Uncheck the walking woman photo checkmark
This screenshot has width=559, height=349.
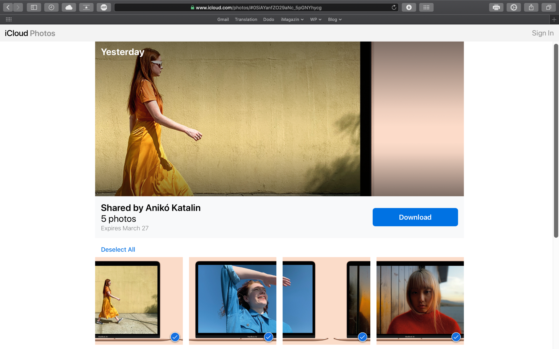(175, 337)
